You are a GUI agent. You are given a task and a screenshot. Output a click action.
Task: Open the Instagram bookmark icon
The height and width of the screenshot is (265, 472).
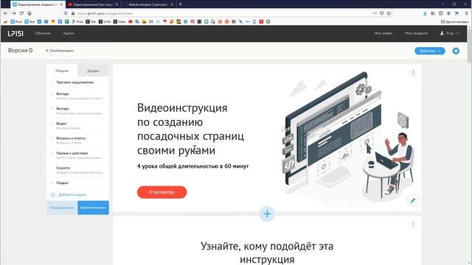coord(192,21)
